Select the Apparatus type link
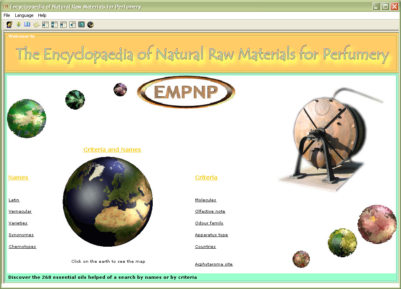Screen dimensions: 401x289 (x=211, y=235)
